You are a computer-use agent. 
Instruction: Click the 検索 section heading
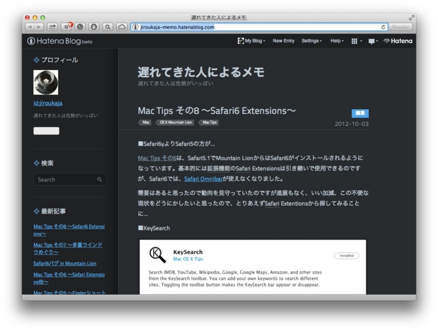click(43, 163)
